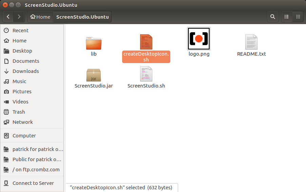
Task: Select the ScreenStudio.jar package icon
Action: 94,75
